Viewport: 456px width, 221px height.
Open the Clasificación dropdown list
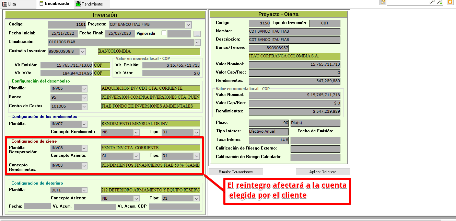pos(197,42)
